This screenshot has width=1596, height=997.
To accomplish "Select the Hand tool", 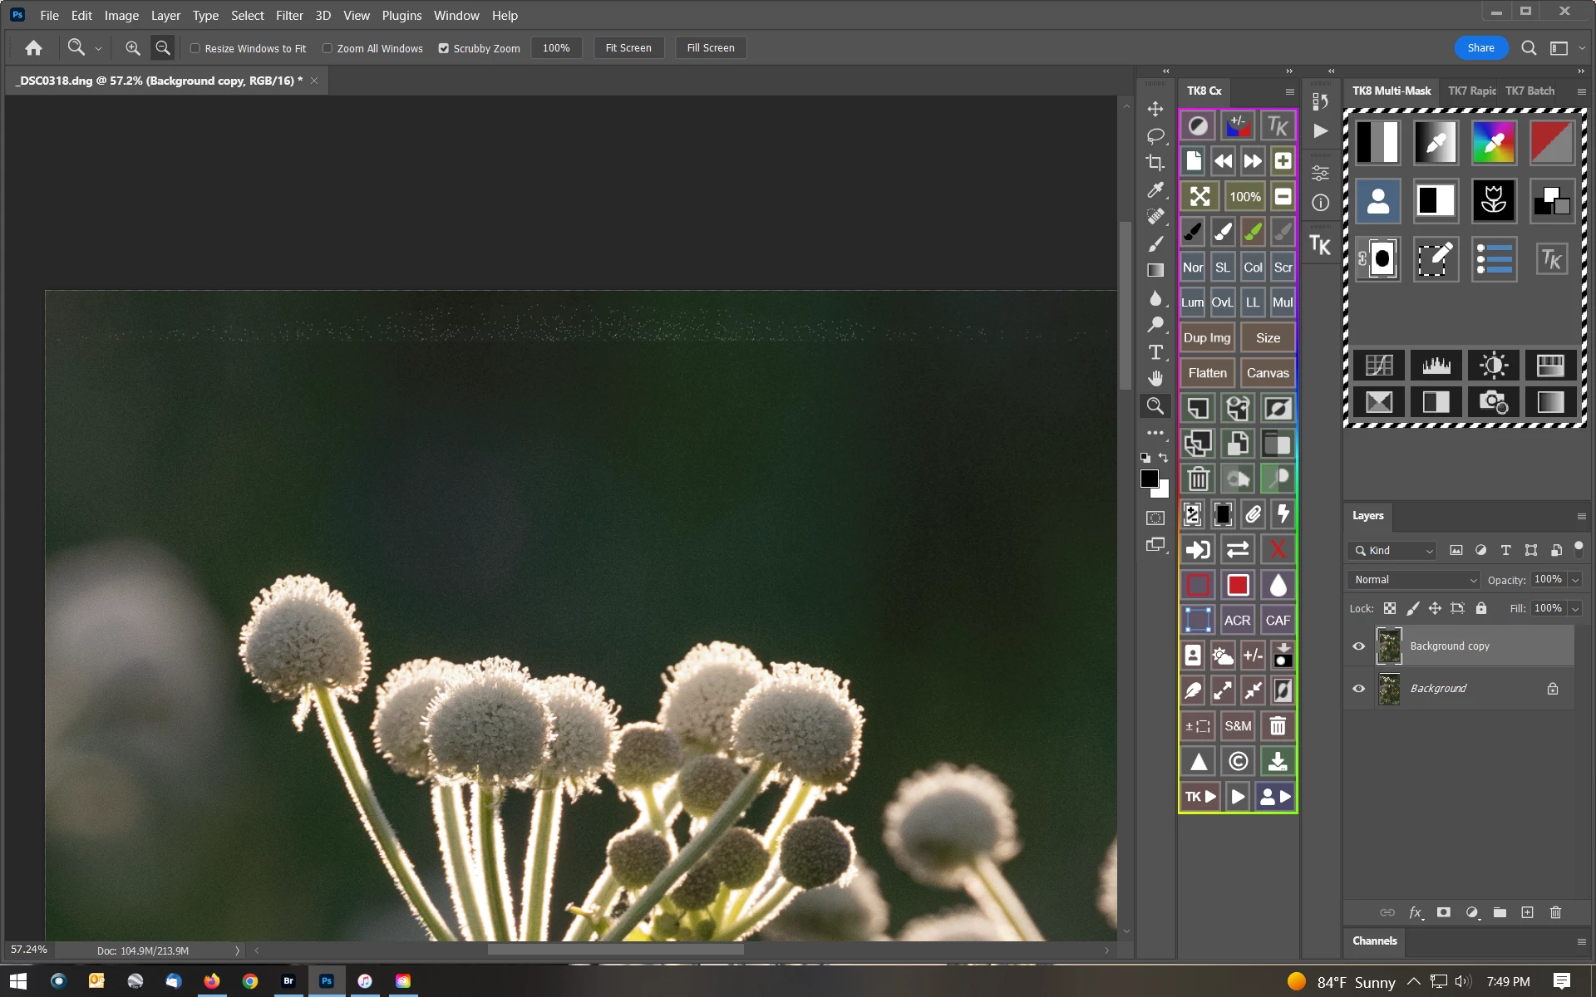I will pos(1155,379).
